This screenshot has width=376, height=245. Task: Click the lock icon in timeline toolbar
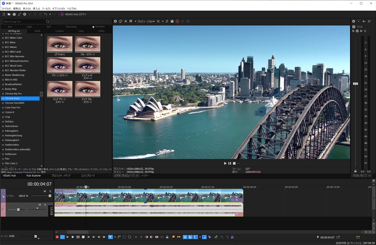click(167, 237)
